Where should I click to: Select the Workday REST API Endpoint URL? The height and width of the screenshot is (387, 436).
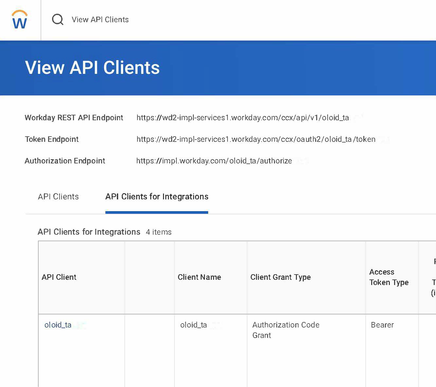pos(243,118)
